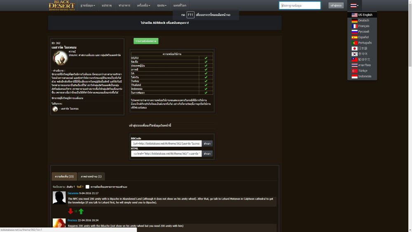Downvote Seramme's comment with red arrow

tap(70, 211)
